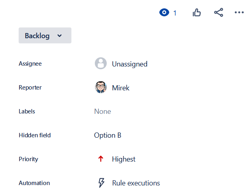
Task: Open the three-dots more actions menu
Action: [x=238, y=13]
